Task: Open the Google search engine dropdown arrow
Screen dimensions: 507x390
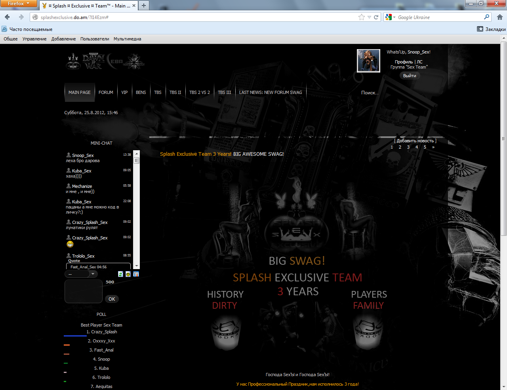Action: 394,17
